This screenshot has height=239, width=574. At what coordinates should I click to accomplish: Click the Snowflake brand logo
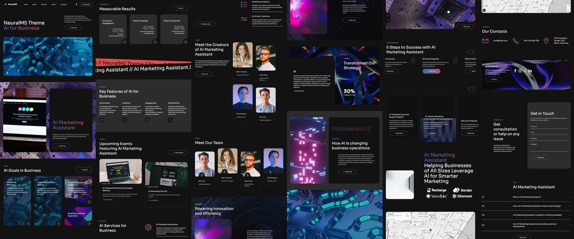(437, 196)
